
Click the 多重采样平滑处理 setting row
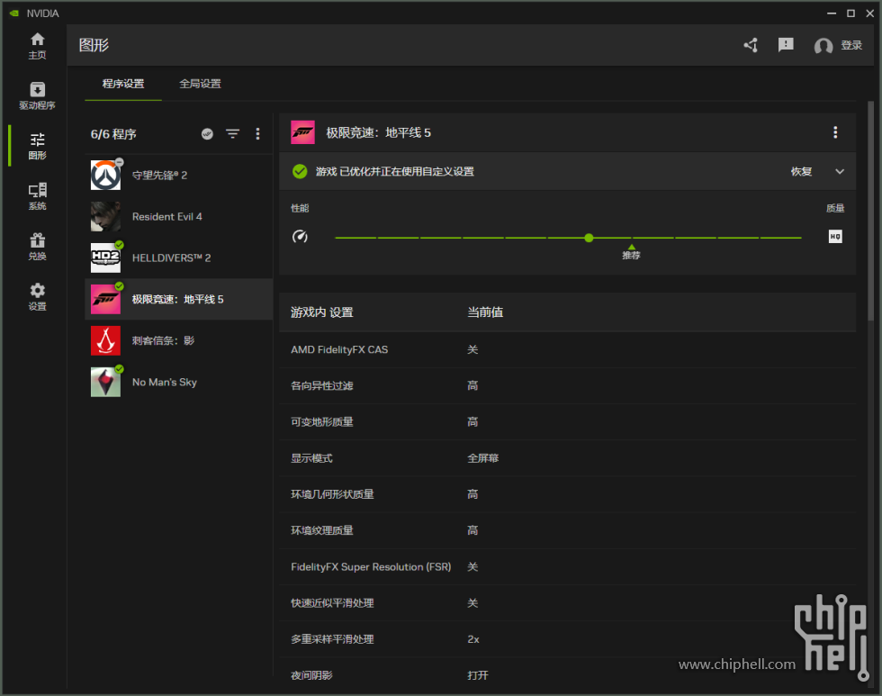pos(567,639)
